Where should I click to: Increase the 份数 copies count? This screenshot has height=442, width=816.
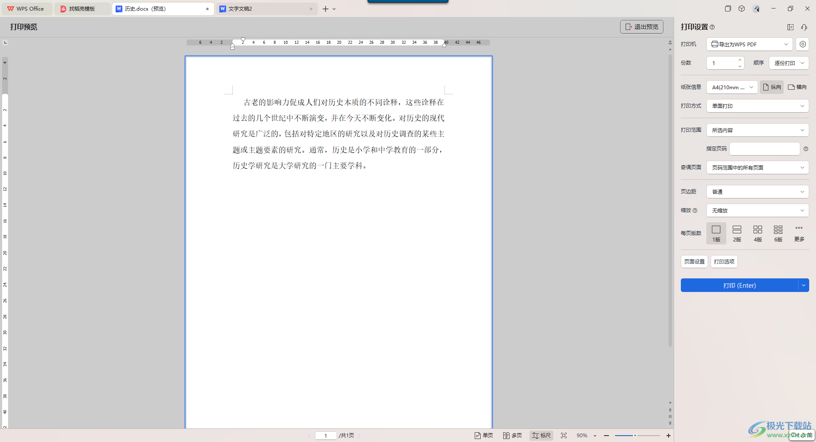click(740, 60)
